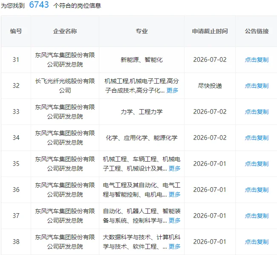Image resolution: width=277 pixels, height=255 pixels.
Task: Expand 更多 majors in row 36
Action: (x=175, y=194)
